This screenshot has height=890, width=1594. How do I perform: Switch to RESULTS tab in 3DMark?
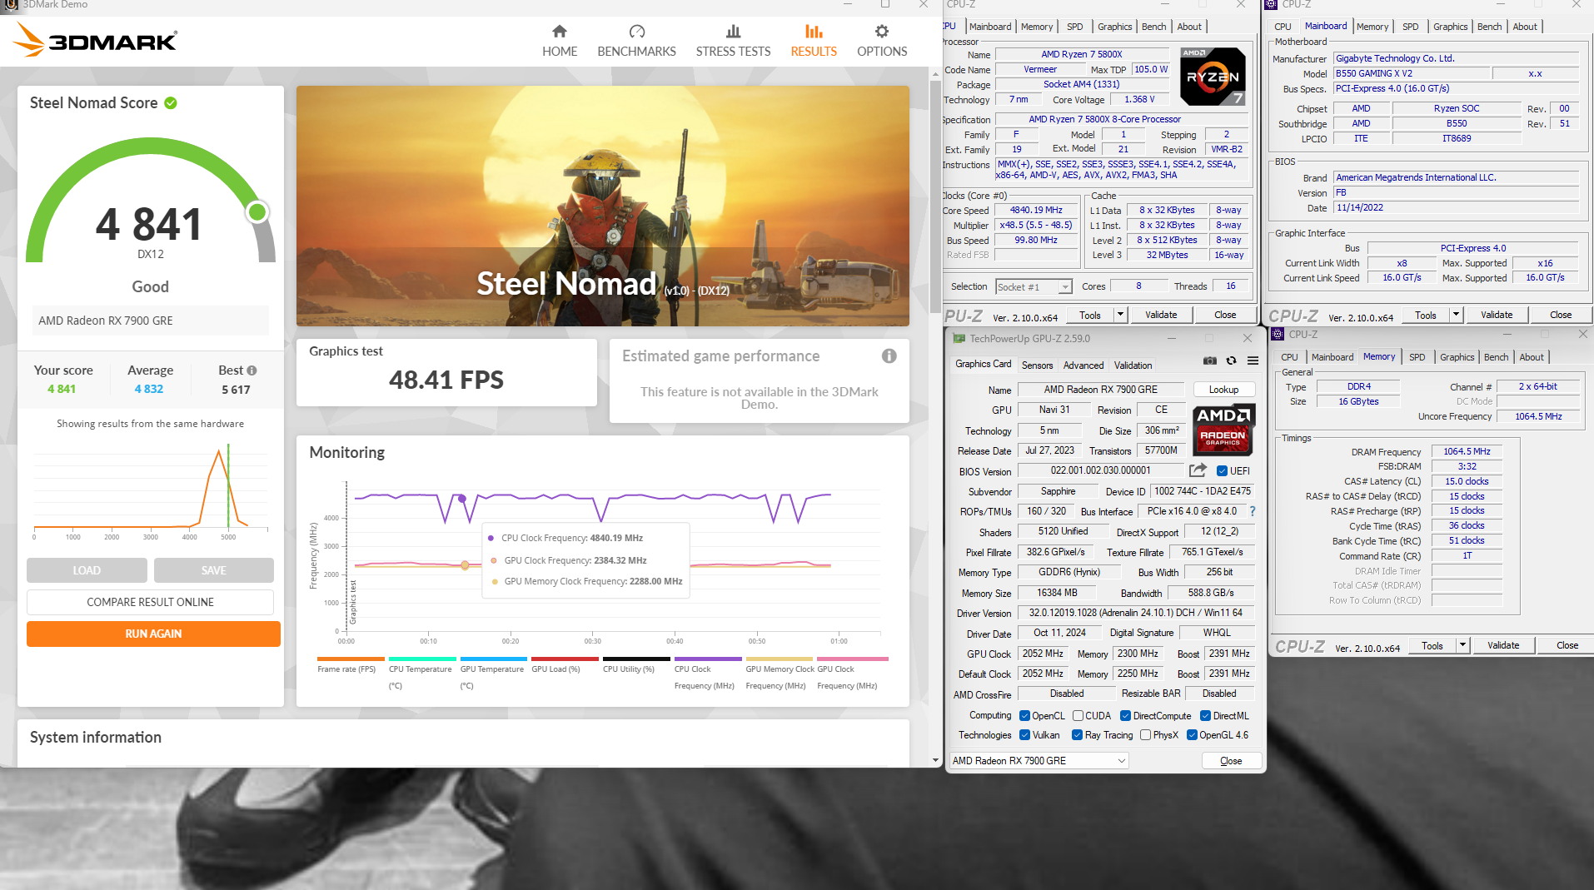click(814, 41)
